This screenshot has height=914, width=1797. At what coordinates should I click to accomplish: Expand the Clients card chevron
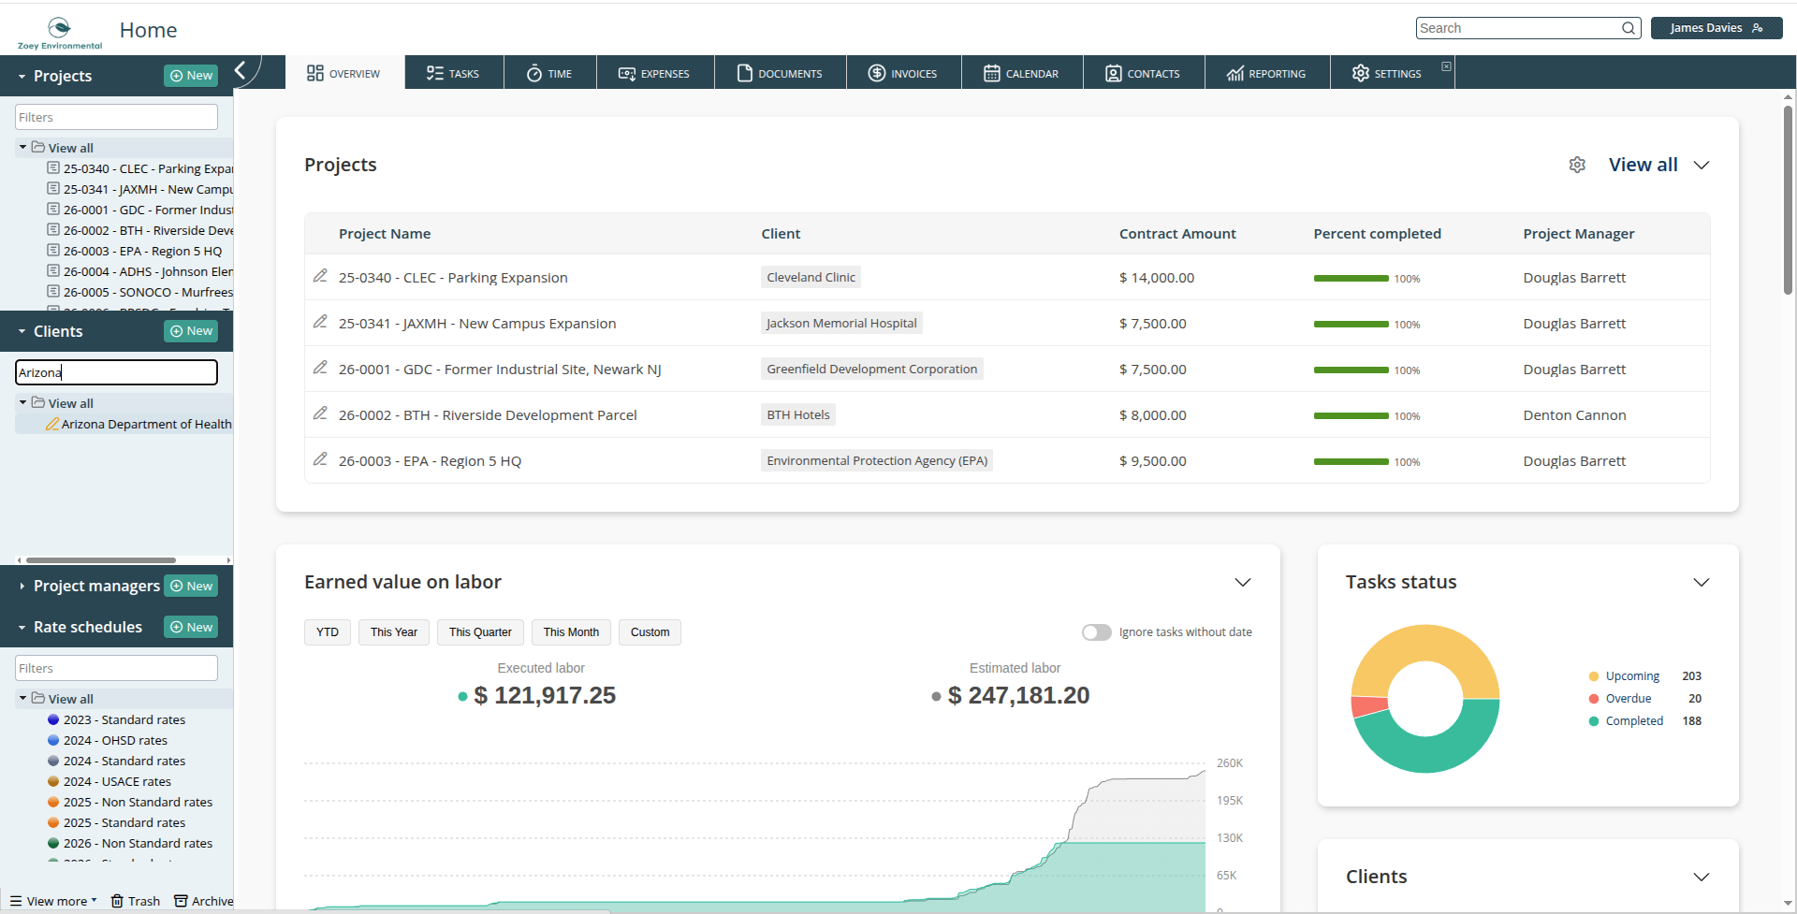point(1701,877)
